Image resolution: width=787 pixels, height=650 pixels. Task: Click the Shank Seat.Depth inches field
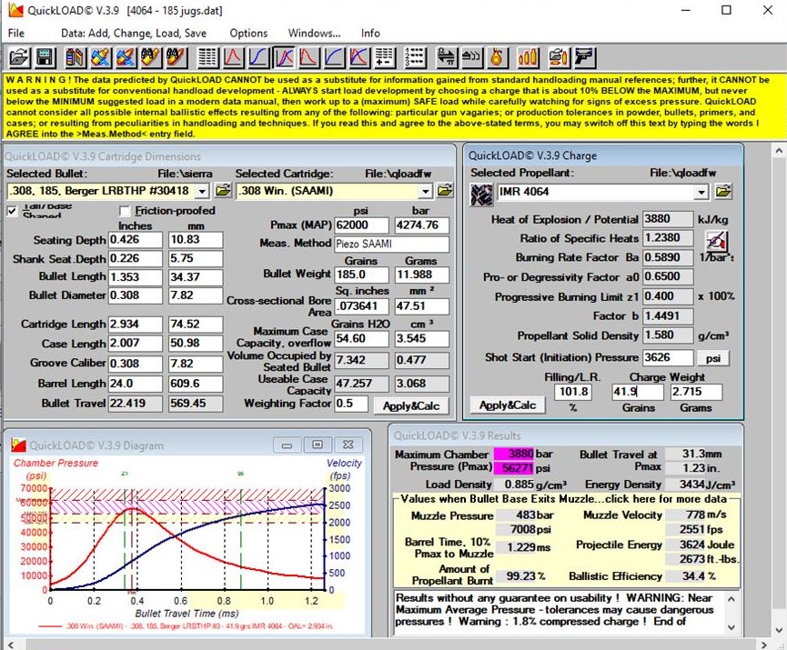coord(136,259)
